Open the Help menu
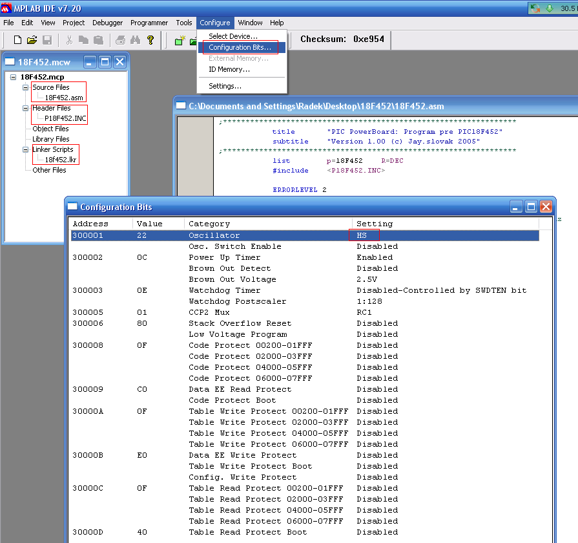578x543 pixels. [x=276, y=23]
